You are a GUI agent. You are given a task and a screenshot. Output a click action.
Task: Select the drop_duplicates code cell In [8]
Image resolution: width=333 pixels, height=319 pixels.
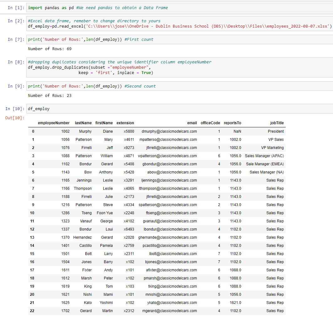180,67
